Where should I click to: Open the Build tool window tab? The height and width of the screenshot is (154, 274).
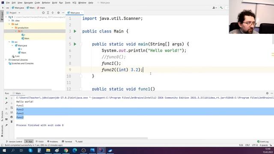tap(79, 142)
